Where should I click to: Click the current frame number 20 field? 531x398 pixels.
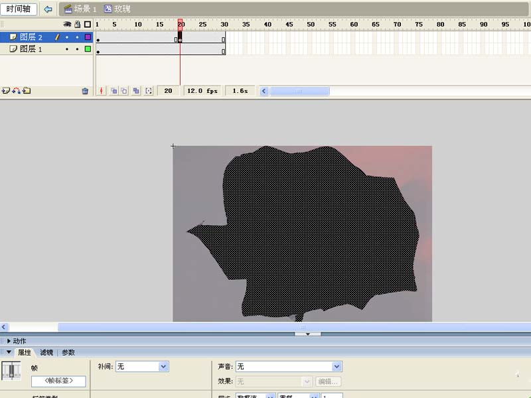point(169,91)
